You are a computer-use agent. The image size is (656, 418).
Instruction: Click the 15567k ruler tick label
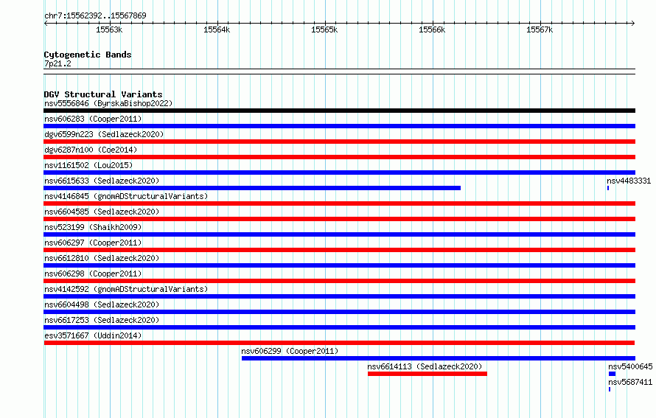[540, 29]
